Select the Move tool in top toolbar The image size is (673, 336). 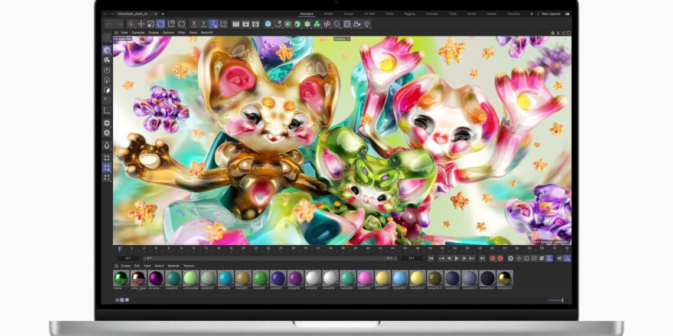coord(141,24)
